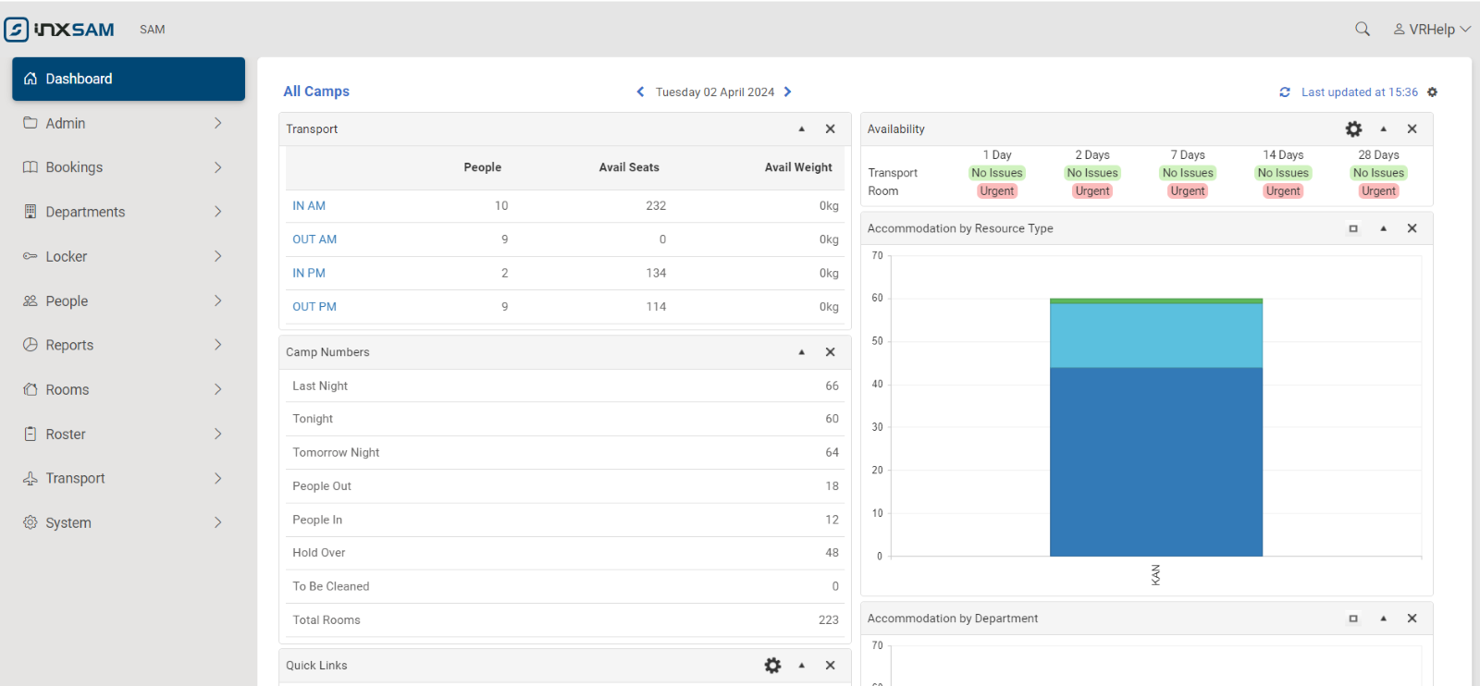Click the Roster clipboard icon

31,434
